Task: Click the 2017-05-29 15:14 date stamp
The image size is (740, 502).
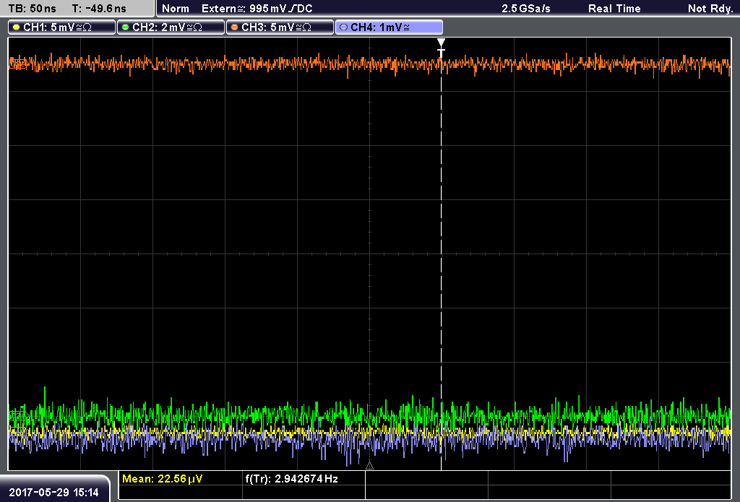Action: (x=53, y=493)
